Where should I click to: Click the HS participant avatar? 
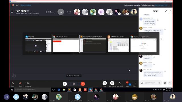point(101,12)
